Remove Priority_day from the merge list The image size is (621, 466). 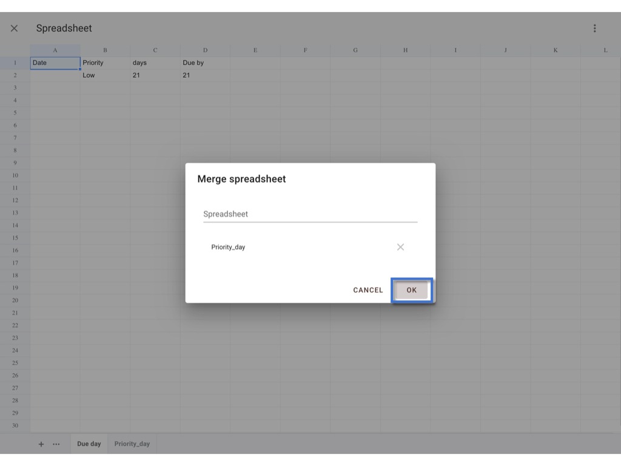tap(400, 248)
